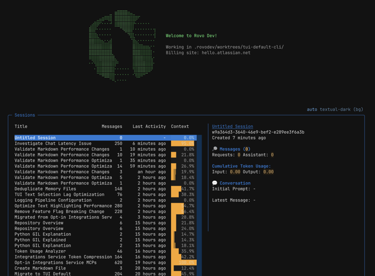Click the auto textual-dark (bg) theme label
Image resolution: width=375 pixels, height=276 pixels.
[335, 110]
